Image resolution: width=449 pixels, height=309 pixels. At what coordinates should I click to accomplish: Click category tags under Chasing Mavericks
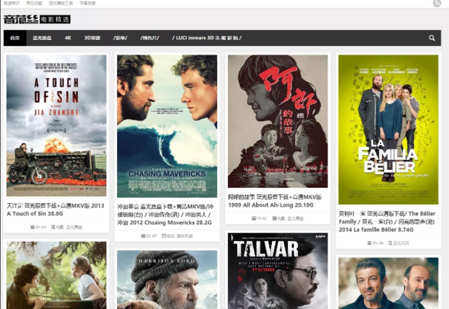(177, 236)
